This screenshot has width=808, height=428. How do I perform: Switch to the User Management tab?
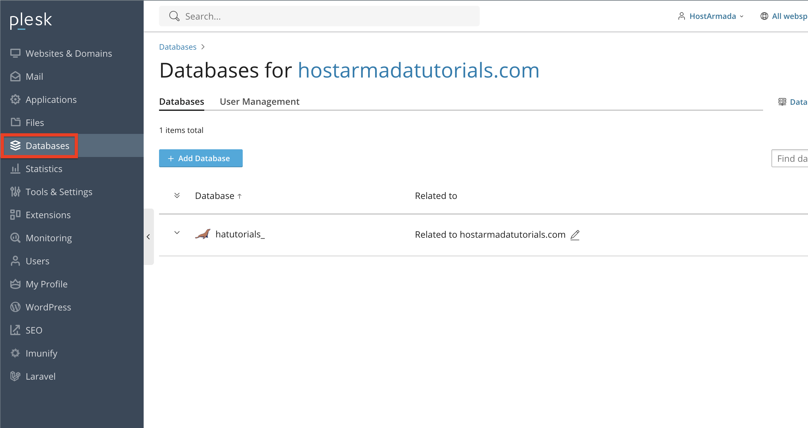click(x=259, y=102)
